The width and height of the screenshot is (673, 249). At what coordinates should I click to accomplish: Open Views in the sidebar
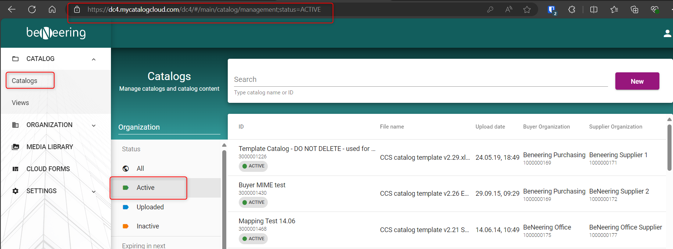click(x=21, y=103)
